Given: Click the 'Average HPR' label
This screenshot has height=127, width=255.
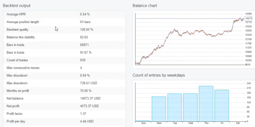Looking at the screenshot, I should (x=16, y=14).
